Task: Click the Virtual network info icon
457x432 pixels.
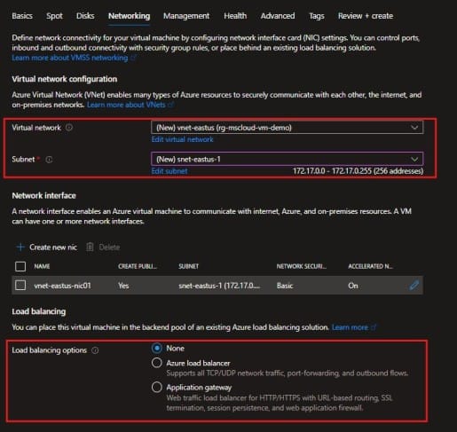Action: 69,128
